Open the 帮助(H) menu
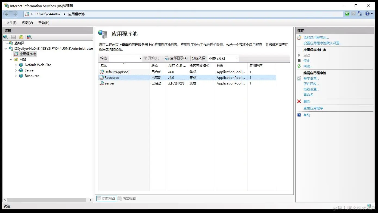This screenshot has width=378, height=213. 44,23
